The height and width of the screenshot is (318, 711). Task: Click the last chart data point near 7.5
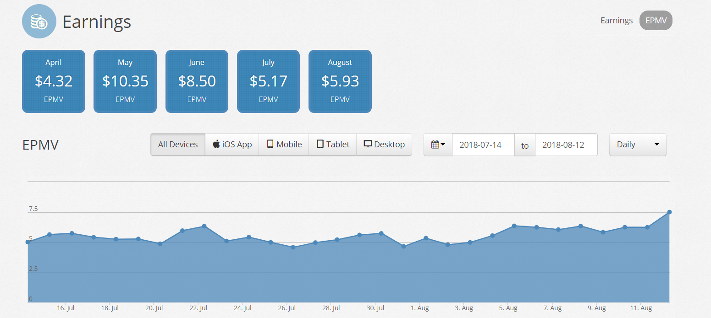(x=669, y=212)
